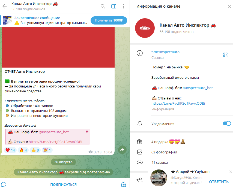Screen dimensions: 233x188
Task: Open search in channel
Action: pyautogui.click(x=103, y=6)
